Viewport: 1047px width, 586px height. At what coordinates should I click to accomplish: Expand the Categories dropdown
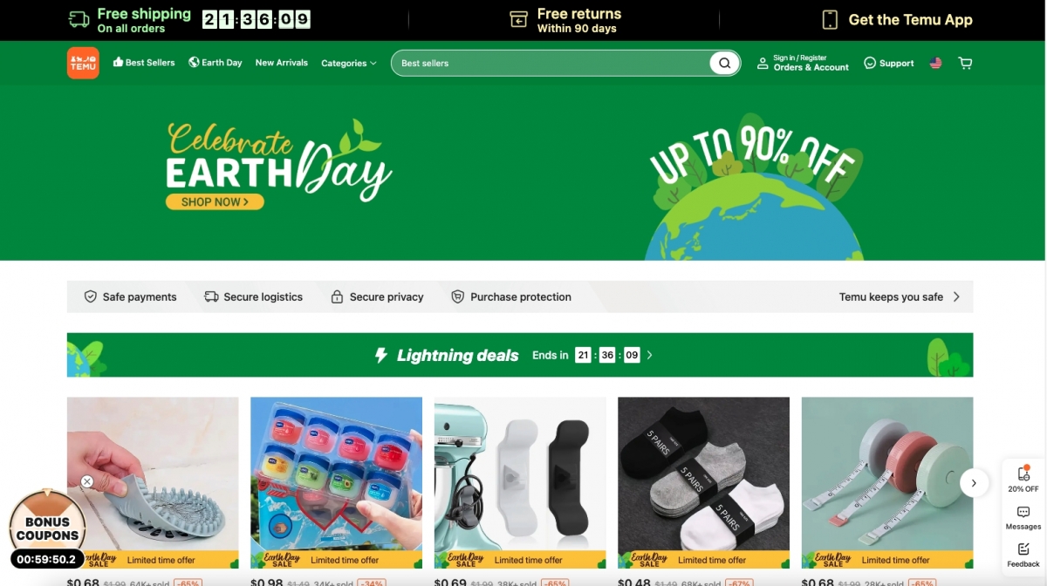tap(349, 63)
